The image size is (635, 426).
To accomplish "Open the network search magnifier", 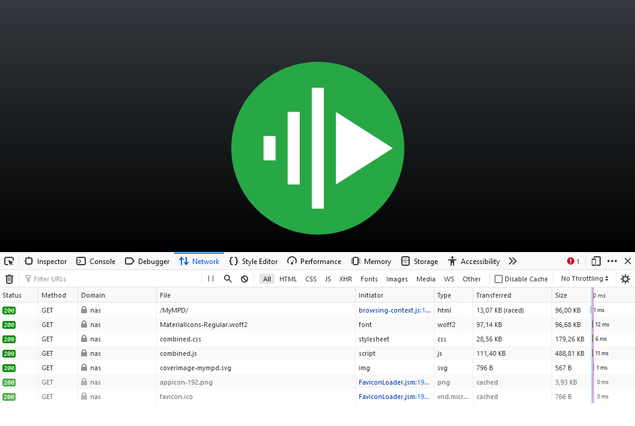I will (x=228, y=279).
